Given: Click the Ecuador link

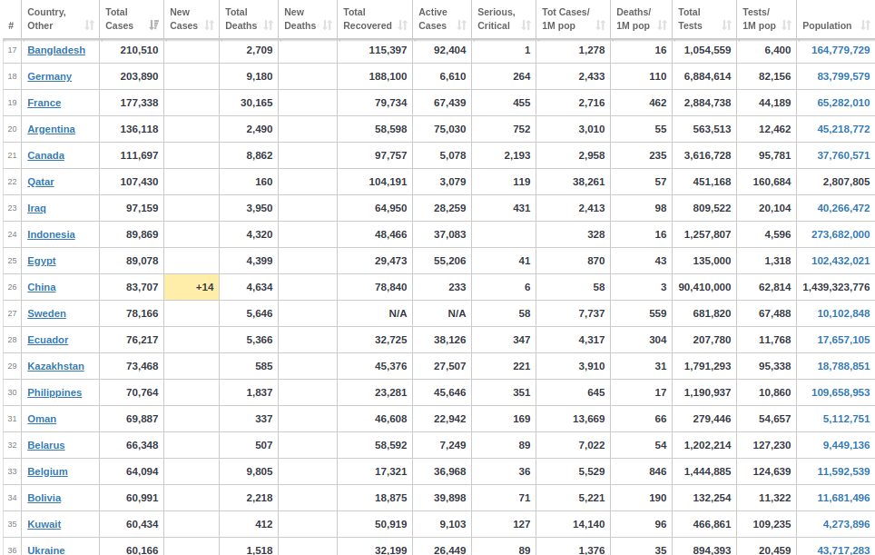Looking at the screenshot, I should coord(48,340).
